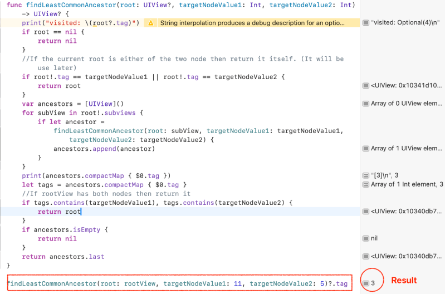Open the "String interpolation produces a debug description" warning
Screen dimensions: 445x294
point(252,23)
